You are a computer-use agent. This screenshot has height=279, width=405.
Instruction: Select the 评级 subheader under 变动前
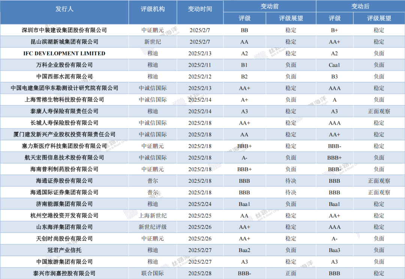pyautogui.click(x=244, y=18)
